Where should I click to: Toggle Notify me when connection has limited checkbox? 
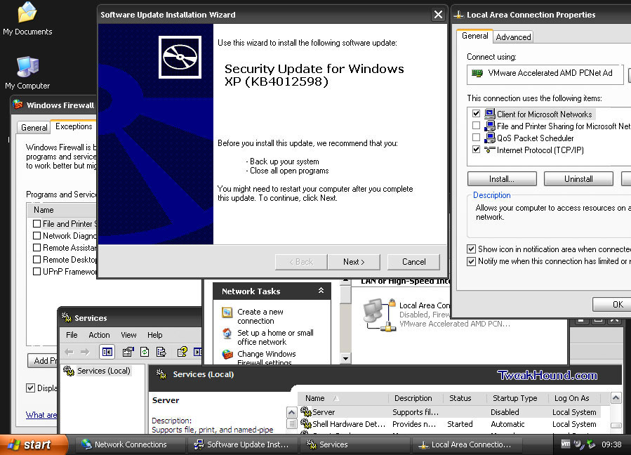[471, 261]
